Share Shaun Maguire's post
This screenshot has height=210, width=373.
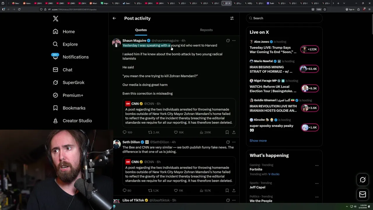[234, 132]
